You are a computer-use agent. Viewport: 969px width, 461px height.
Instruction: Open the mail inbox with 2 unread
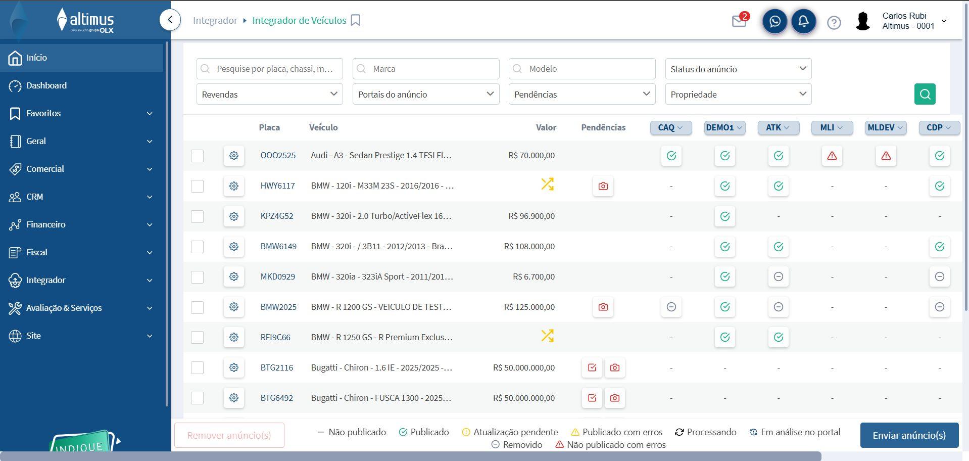point(739,21)
